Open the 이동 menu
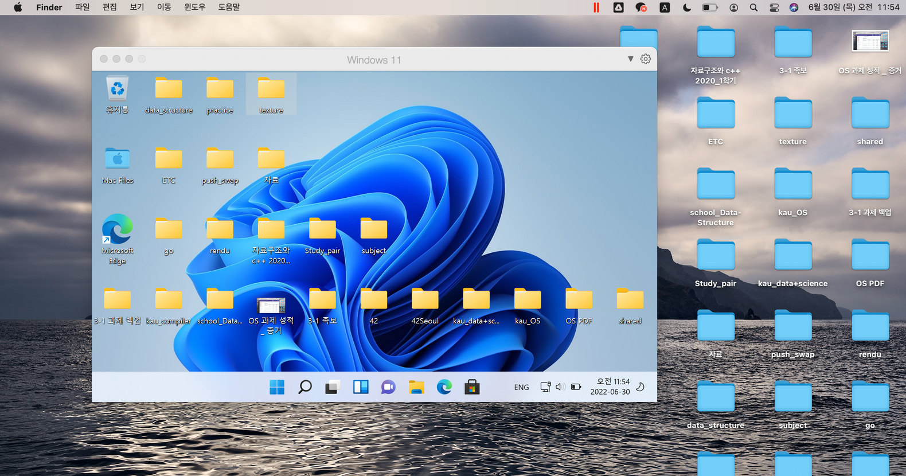906x476 pixels. click(x=164, y=7)
